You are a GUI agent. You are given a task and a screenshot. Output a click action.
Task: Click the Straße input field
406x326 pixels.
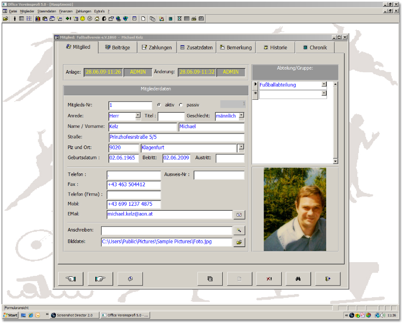tap(176, 137)
